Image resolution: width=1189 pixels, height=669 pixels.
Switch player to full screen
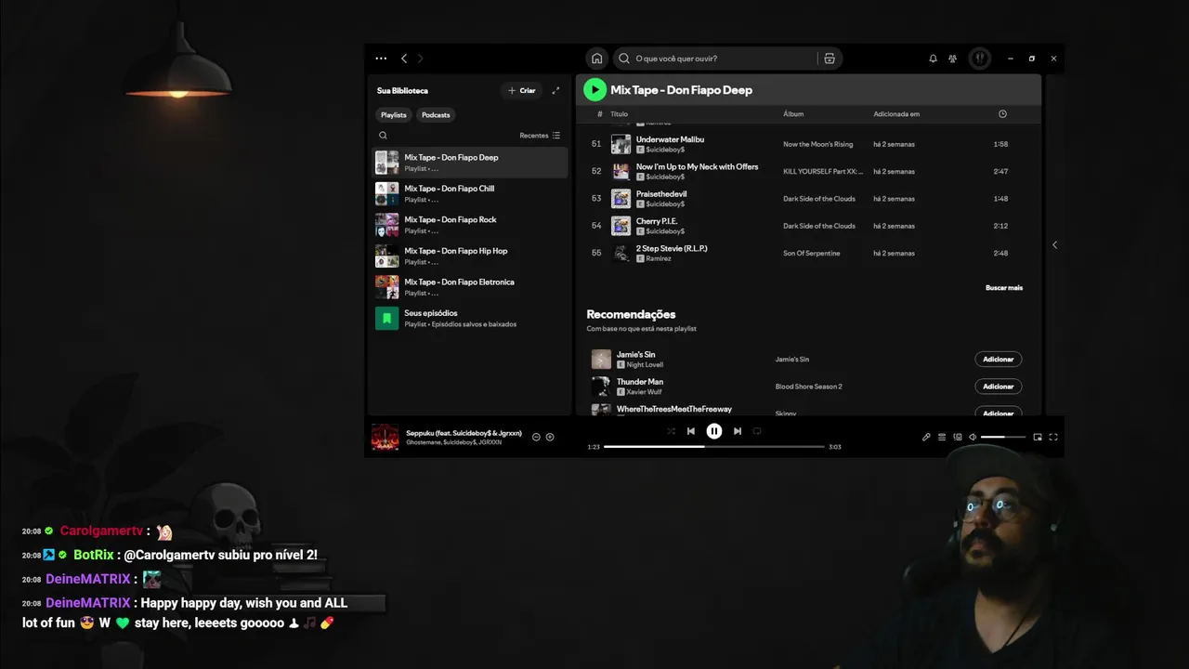click(x=1053, y=437)
